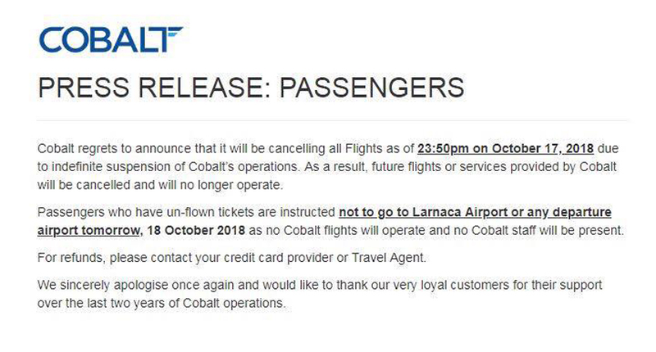Click the phrase last two years of Cobalt operations
Viewport: 656px width, 352px height.
pyautogui.click(x=186, y=304)
